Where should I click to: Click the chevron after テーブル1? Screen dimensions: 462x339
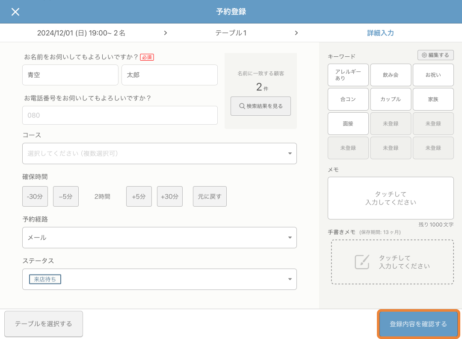coord(296,33)
